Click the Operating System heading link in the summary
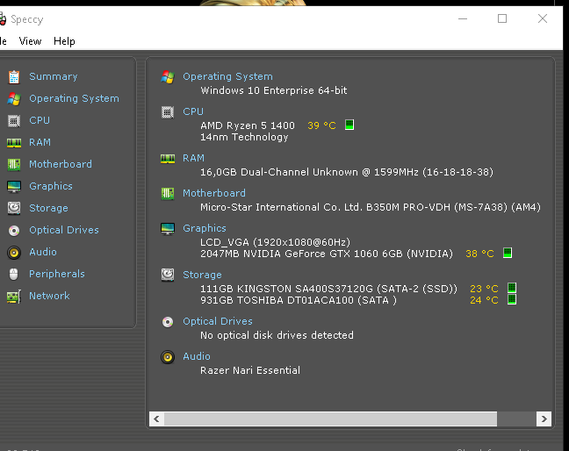 coord(227,76)
